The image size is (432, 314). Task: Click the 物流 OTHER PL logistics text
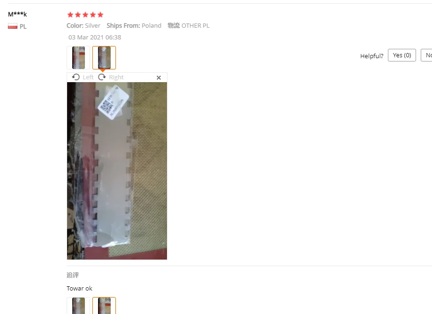pyautogui.click(x=189, y=26)
